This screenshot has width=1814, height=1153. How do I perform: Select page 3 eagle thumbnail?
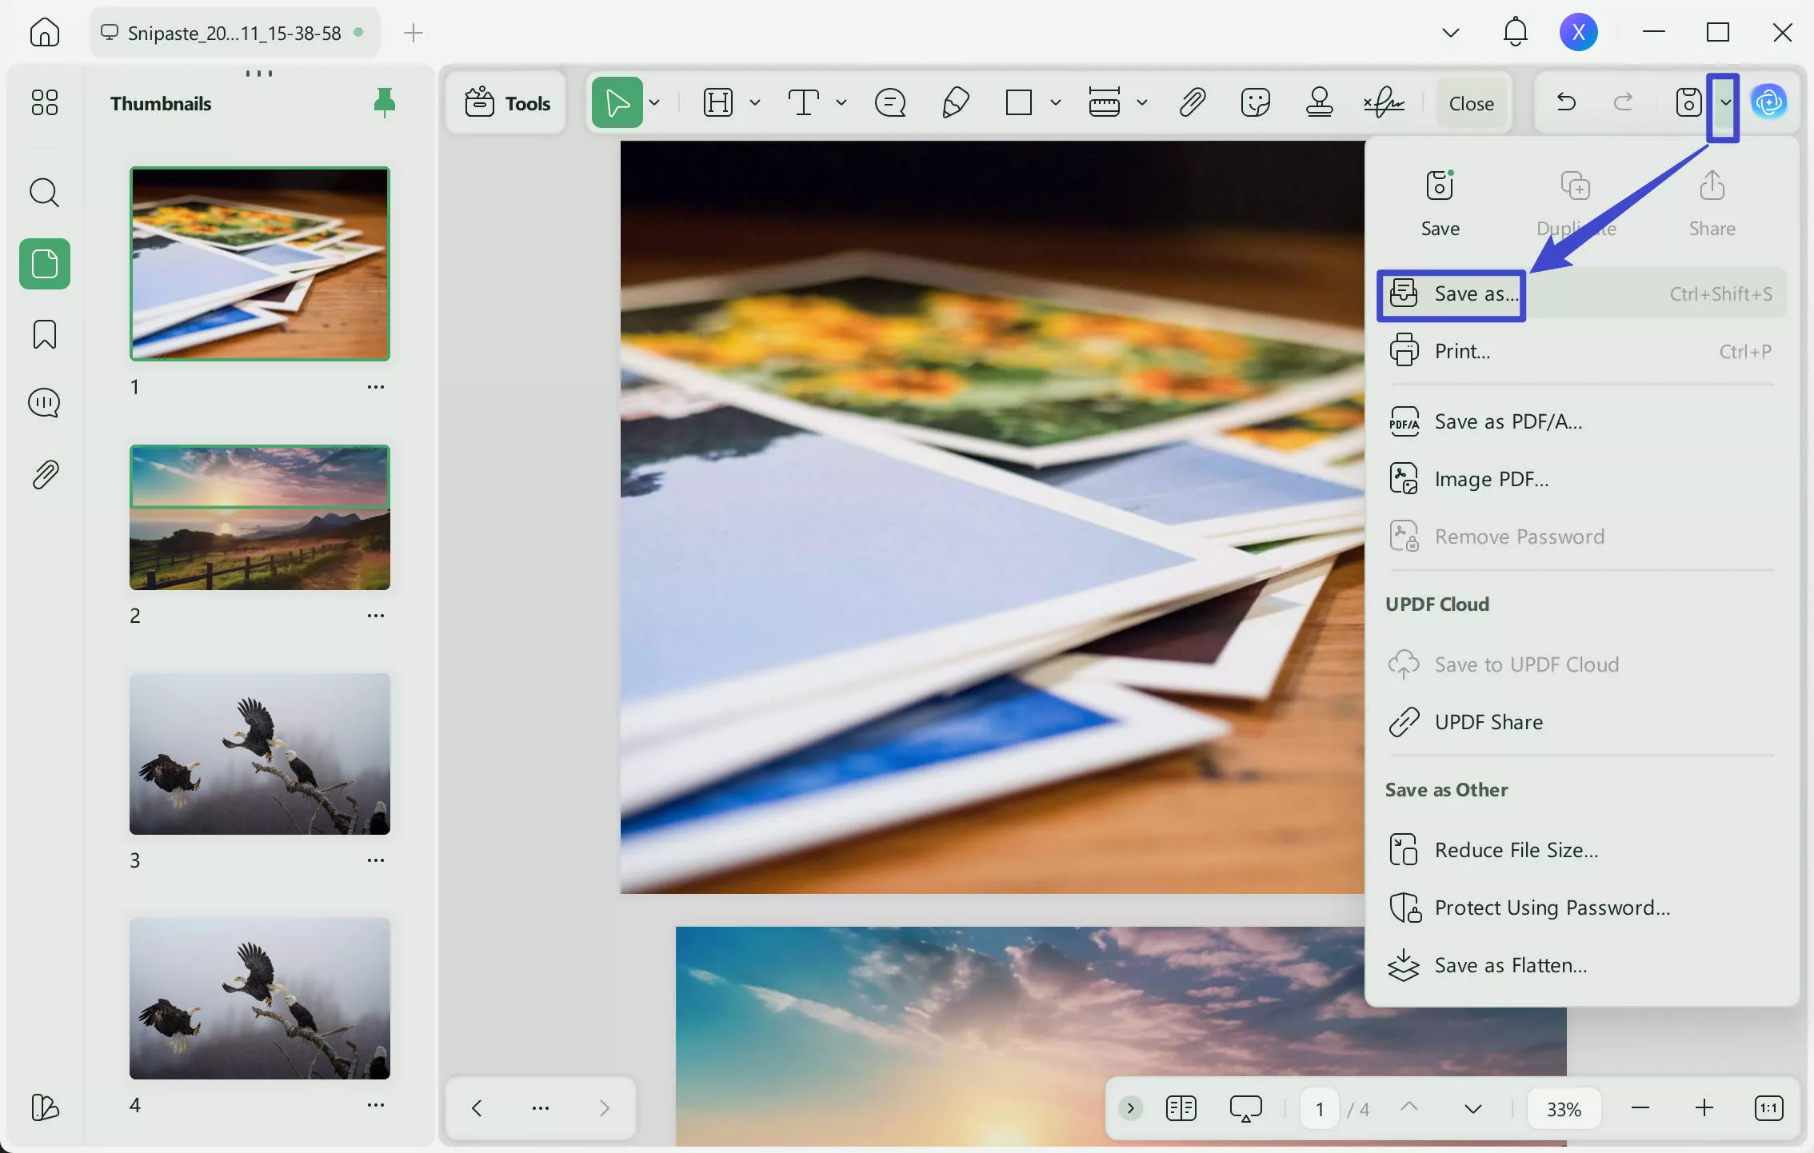[260, 754]
